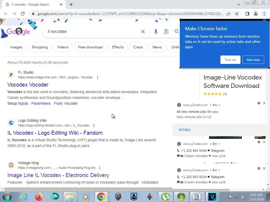Open World of Tanks taskbar icon
This screenshot has width=270, height=202.
click(118, 197)
